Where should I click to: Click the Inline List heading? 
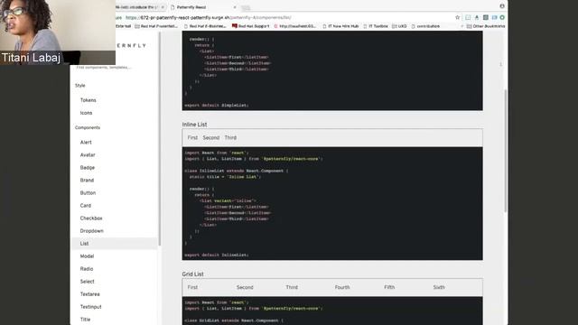(x=195, y=125)
